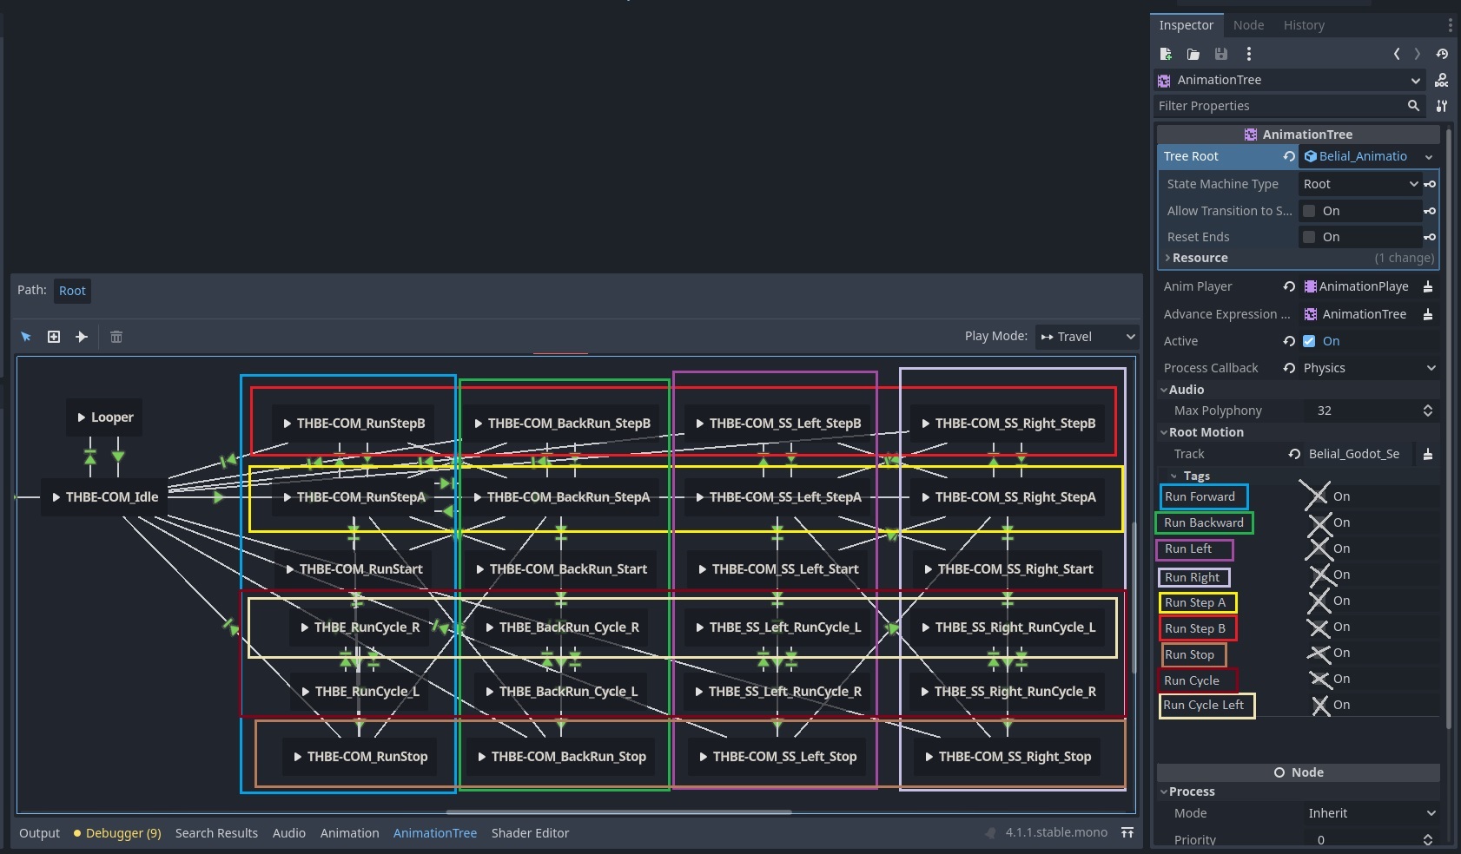Click the delete node trash icon
This screenshot has height=854, width=1461.
point(116,337)
